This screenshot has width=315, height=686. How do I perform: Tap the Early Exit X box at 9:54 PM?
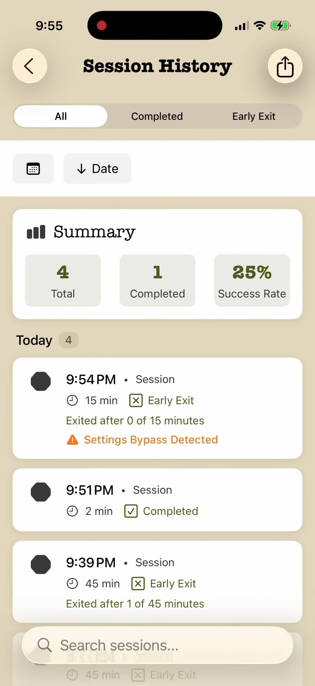136,401
